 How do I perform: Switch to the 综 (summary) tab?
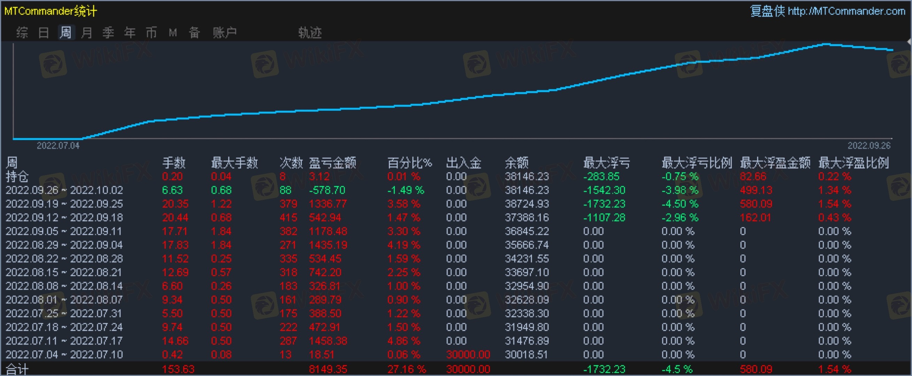(22, 32)
